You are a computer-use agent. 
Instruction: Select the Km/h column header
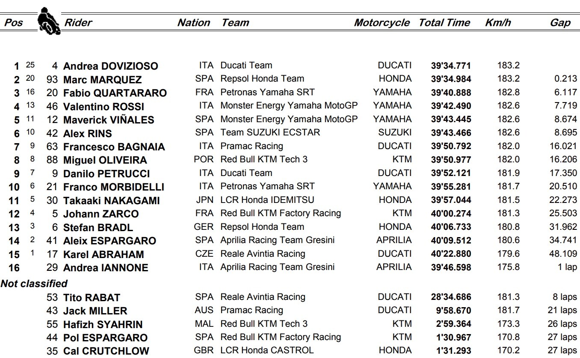tap(498, 23)
